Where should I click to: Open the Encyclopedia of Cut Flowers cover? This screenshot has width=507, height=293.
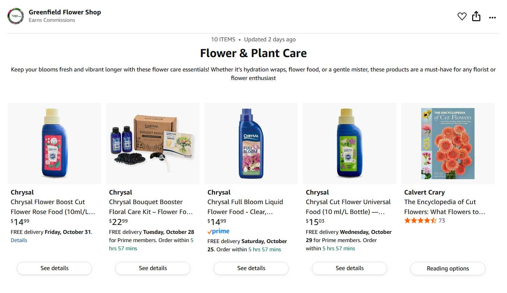pos(448,143)
